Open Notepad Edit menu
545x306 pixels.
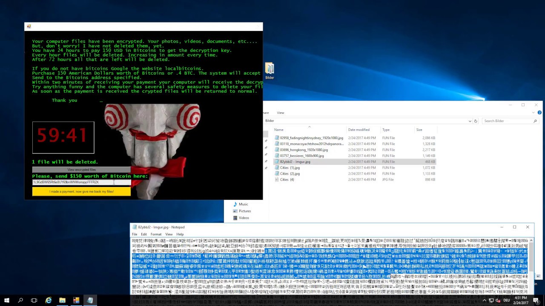(x=144, y=234)
